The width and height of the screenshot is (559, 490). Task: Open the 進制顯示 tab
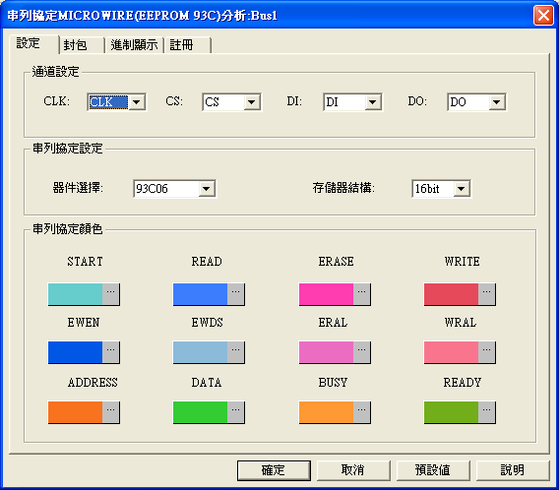(135, 45)
